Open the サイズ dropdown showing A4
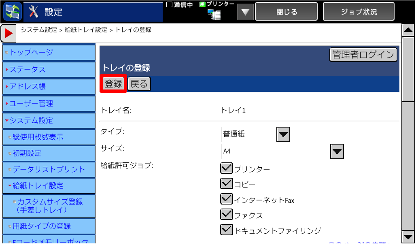Viewport: 416px width, 245px height. (x=337, y=151)
